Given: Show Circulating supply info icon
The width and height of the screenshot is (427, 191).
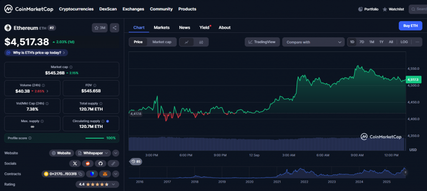Looking at the screenshot, I should click(x=103, y=121).
